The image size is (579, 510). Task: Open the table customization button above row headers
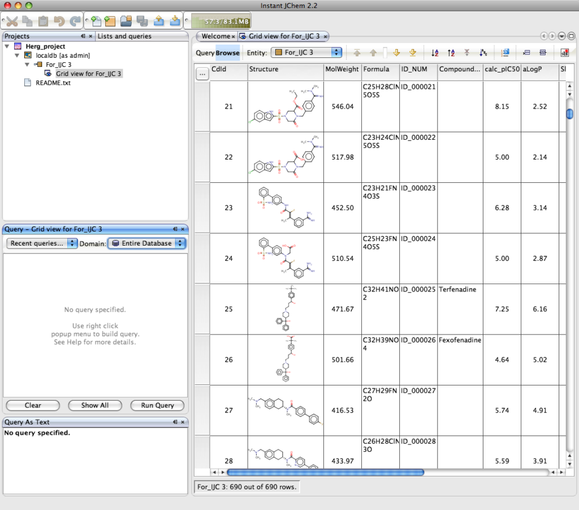(x=202, y=73)
